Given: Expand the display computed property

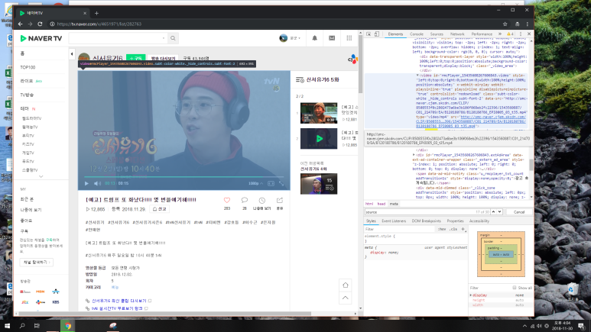Looking at the screenshot, I should click(471, 295).
